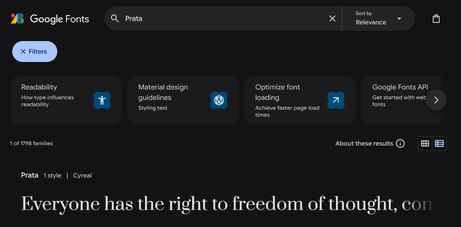Viewport: 461px width, 227px height.
Task: Open the Sort by Relevance dropdown
Action: [378, 18]
